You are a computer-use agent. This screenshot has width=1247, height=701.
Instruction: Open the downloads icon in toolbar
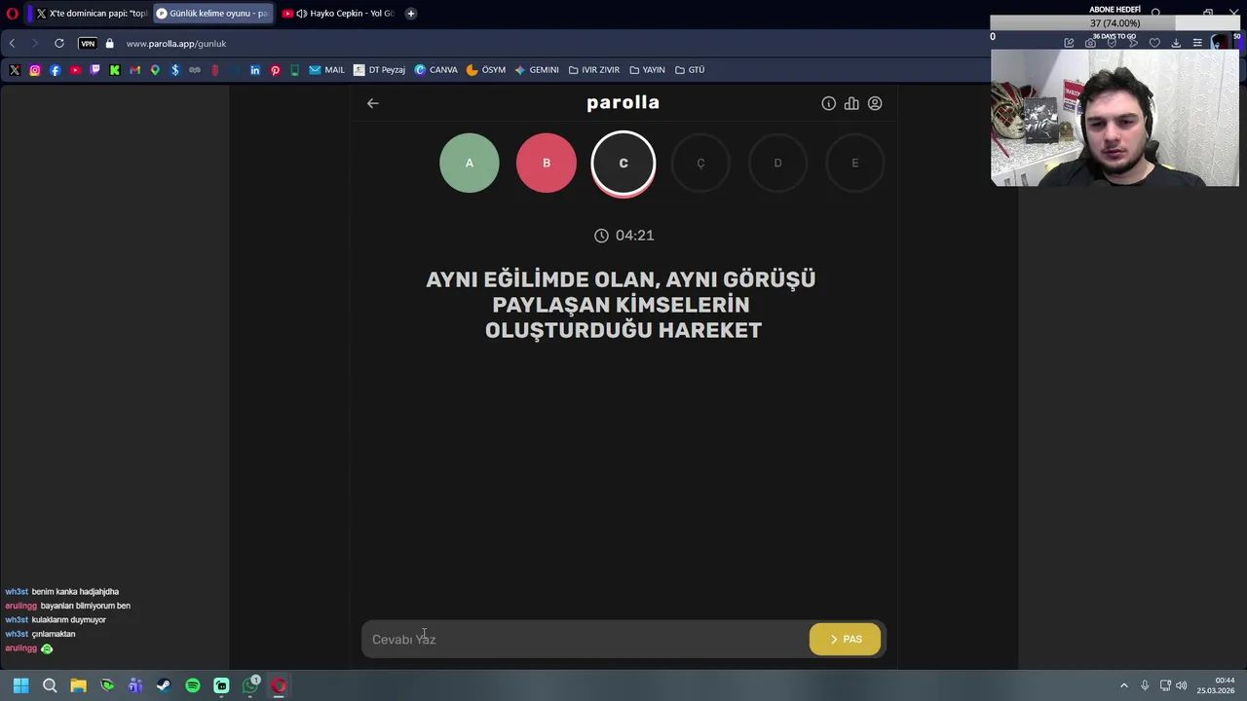1176,43
